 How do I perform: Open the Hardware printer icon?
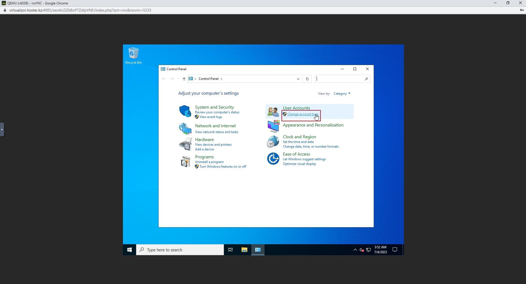[x=185, y=144]
